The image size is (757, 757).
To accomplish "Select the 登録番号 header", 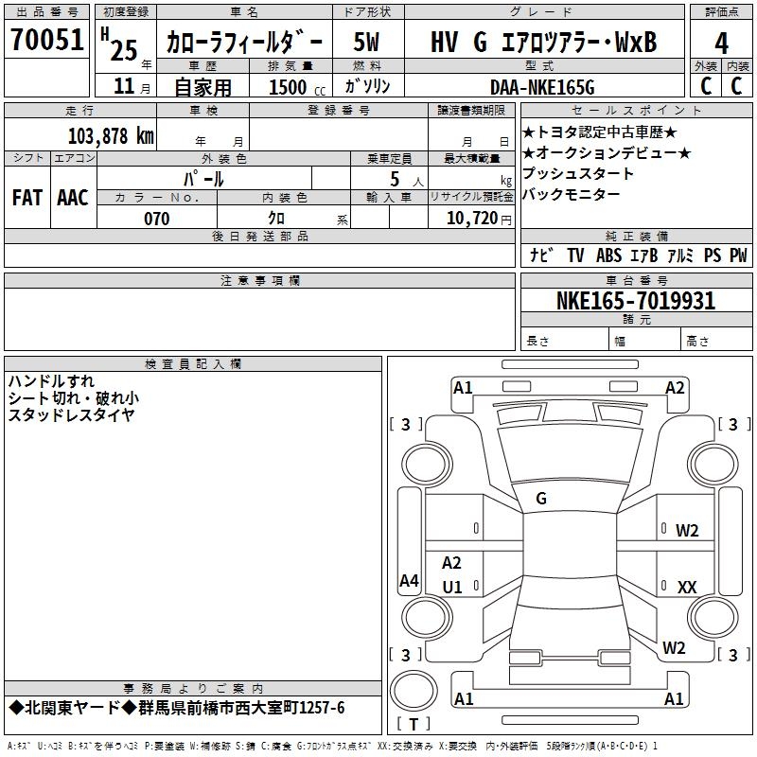I will tap(339, 110).
